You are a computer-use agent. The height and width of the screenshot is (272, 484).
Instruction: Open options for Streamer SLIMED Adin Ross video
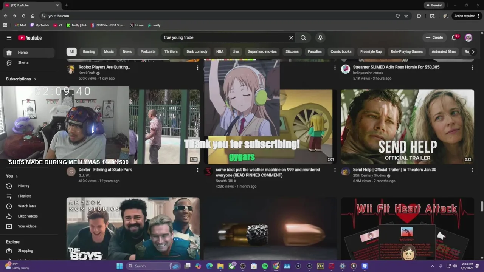tap(472, 68)
